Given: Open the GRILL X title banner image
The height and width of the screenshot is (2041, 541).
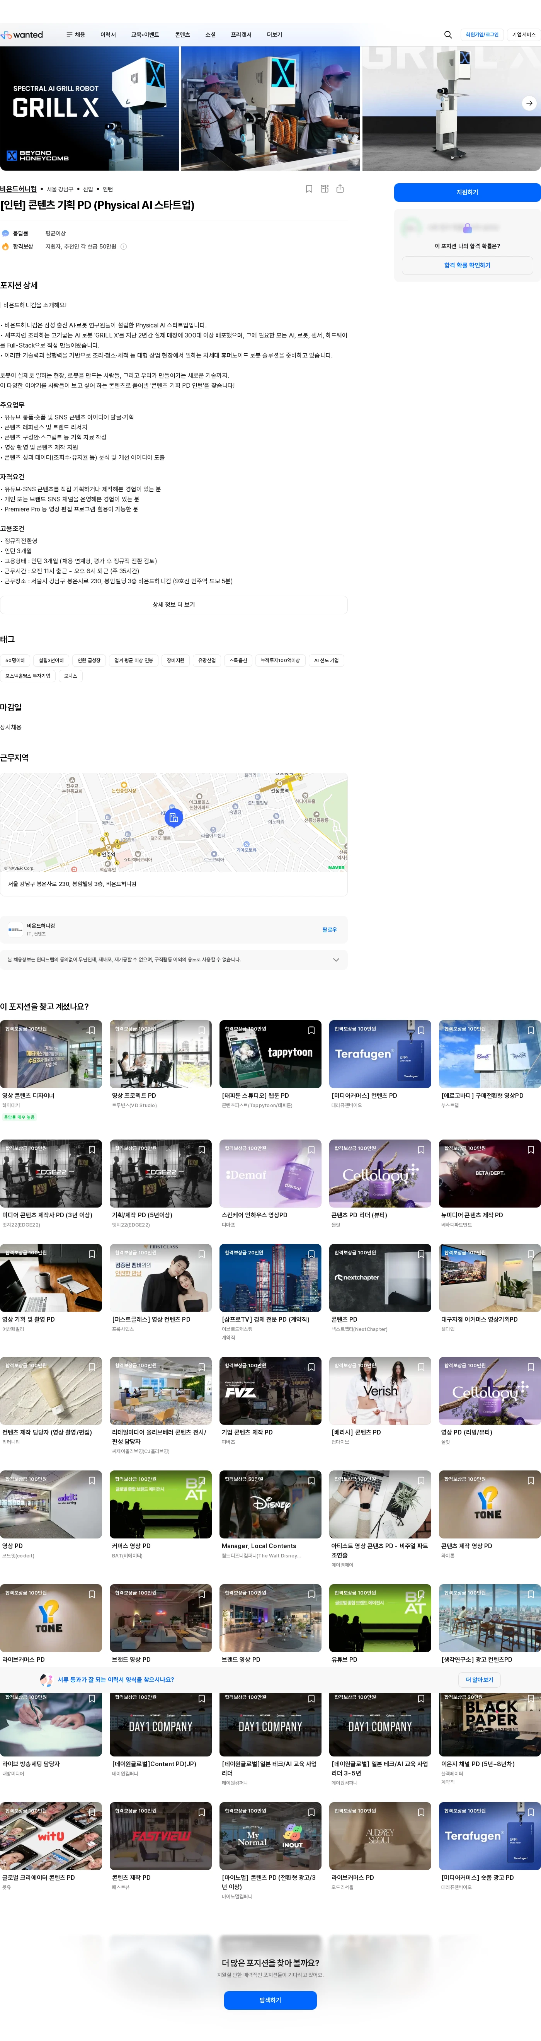Looking at the screenshot, I should tap(90, 109).
